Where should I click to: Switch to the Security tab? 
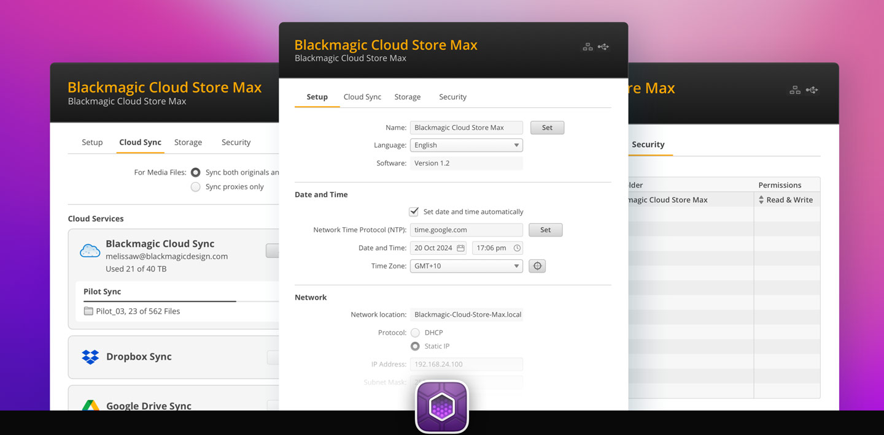click(452, 97)
